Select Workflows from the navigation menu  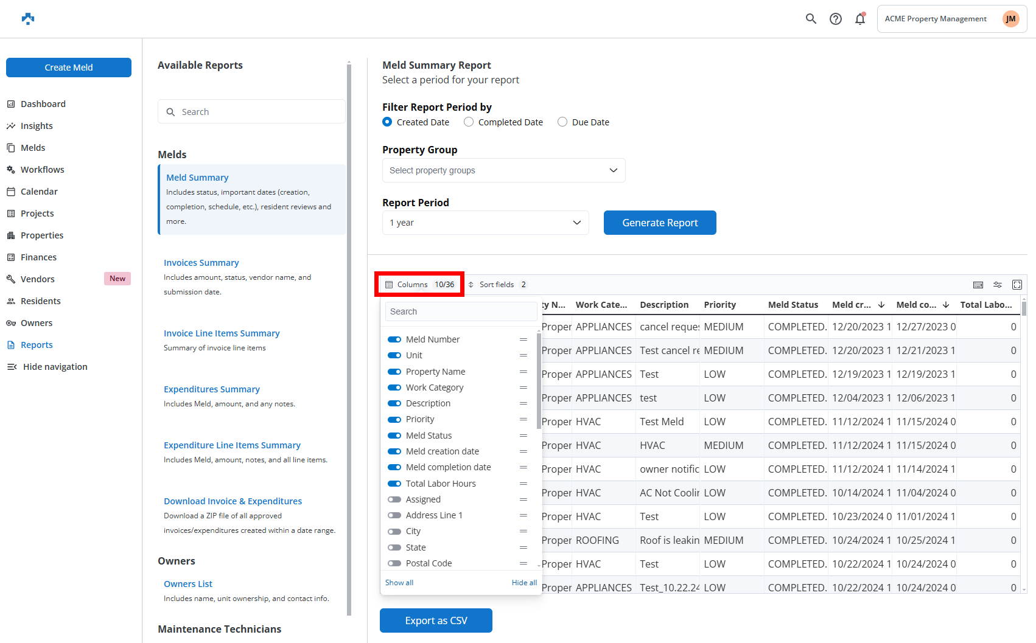43,169
